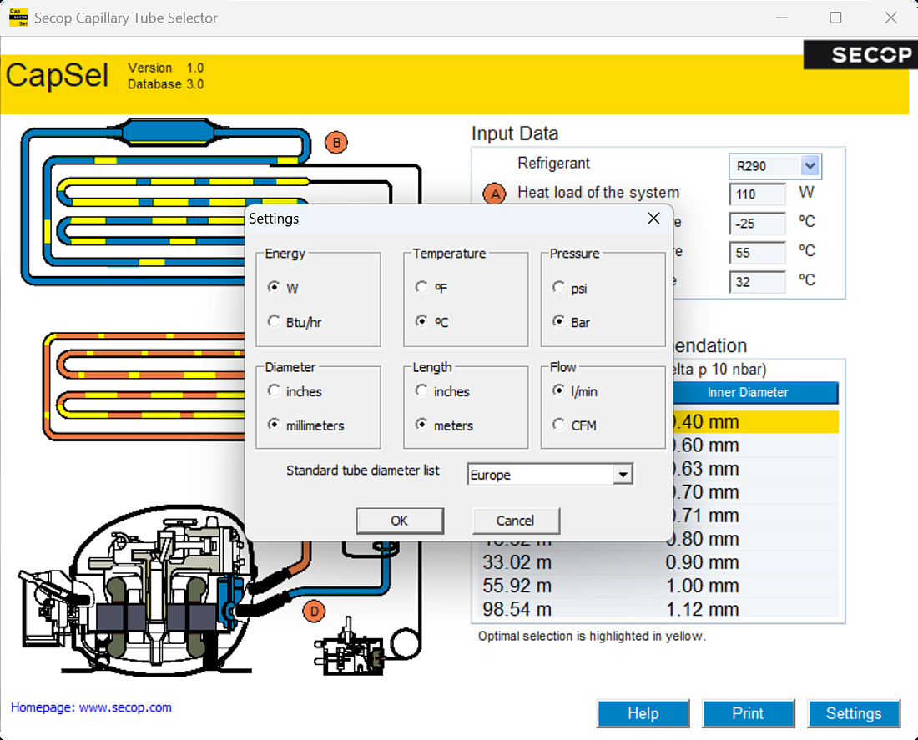Viewport: 918px width, 740px height.
Task: Close the Settings dialog with X
Action: tap(653, 219)
